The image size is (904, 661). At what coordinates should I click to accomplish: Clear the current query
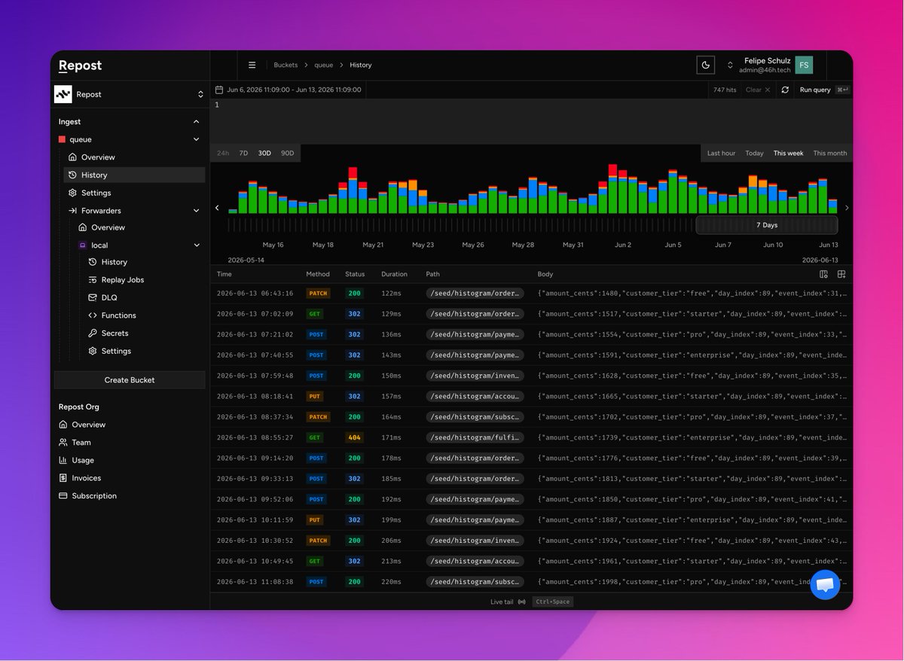(758, 90)
